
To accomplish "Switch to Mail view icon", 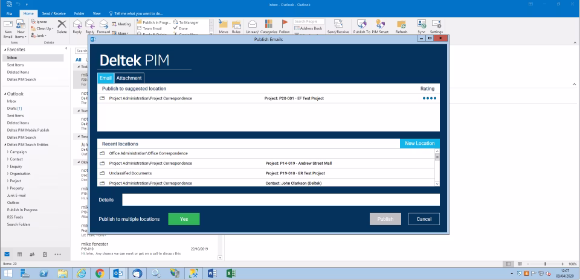I will point(7,254).
